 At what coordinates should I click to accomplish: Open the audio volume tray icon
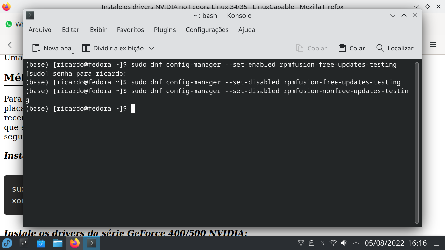344,243
